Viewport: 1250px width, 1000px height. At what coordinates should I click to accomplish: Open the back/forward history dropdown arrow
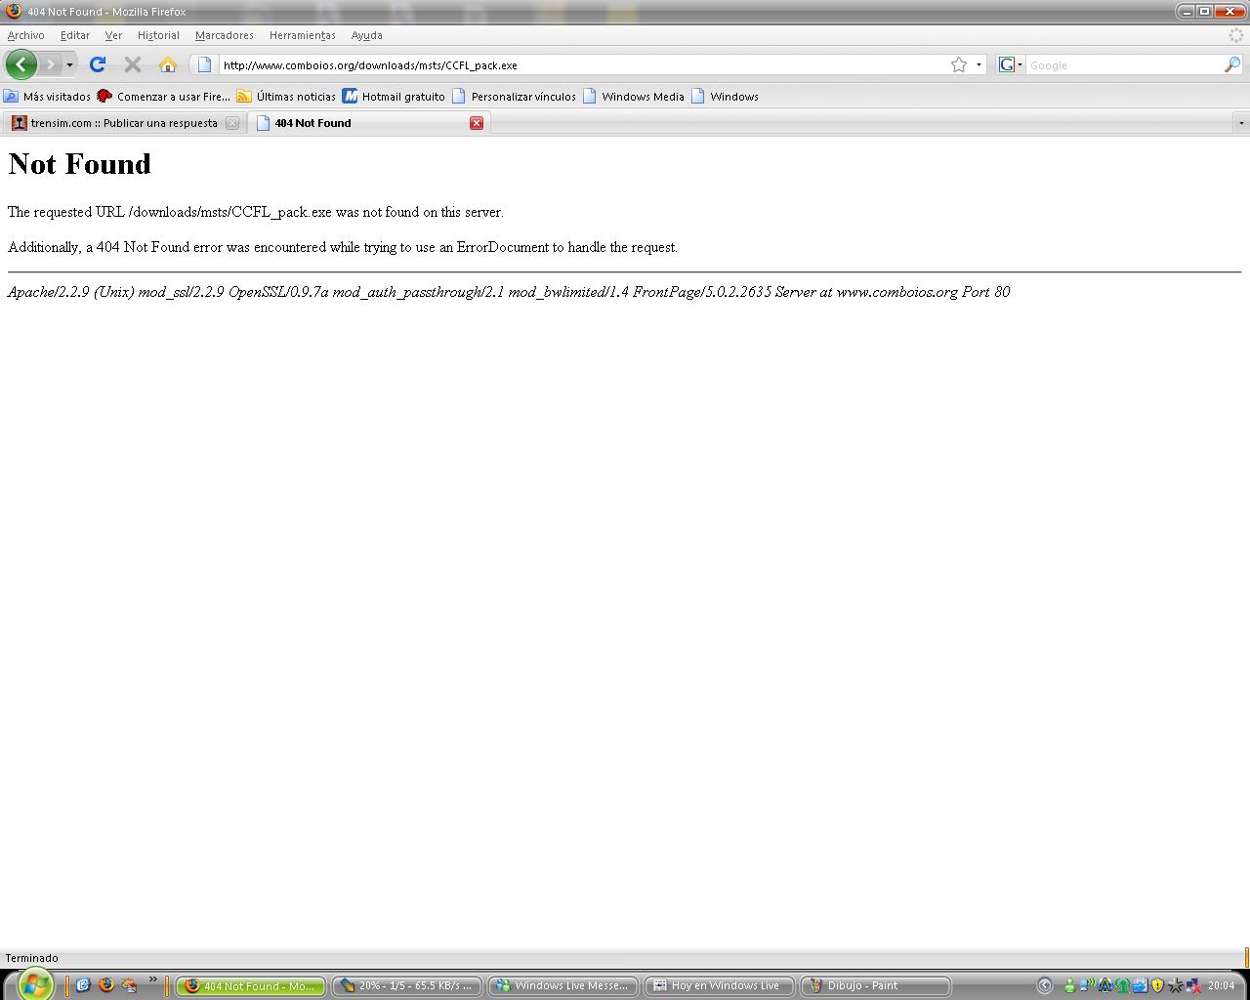coord(69,64)
